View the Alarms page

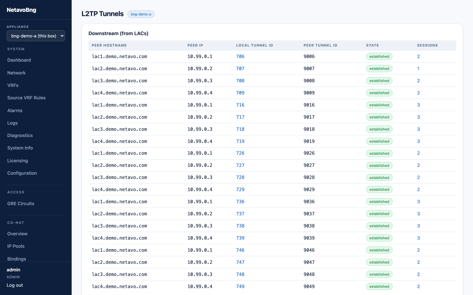tap(15, 110)
